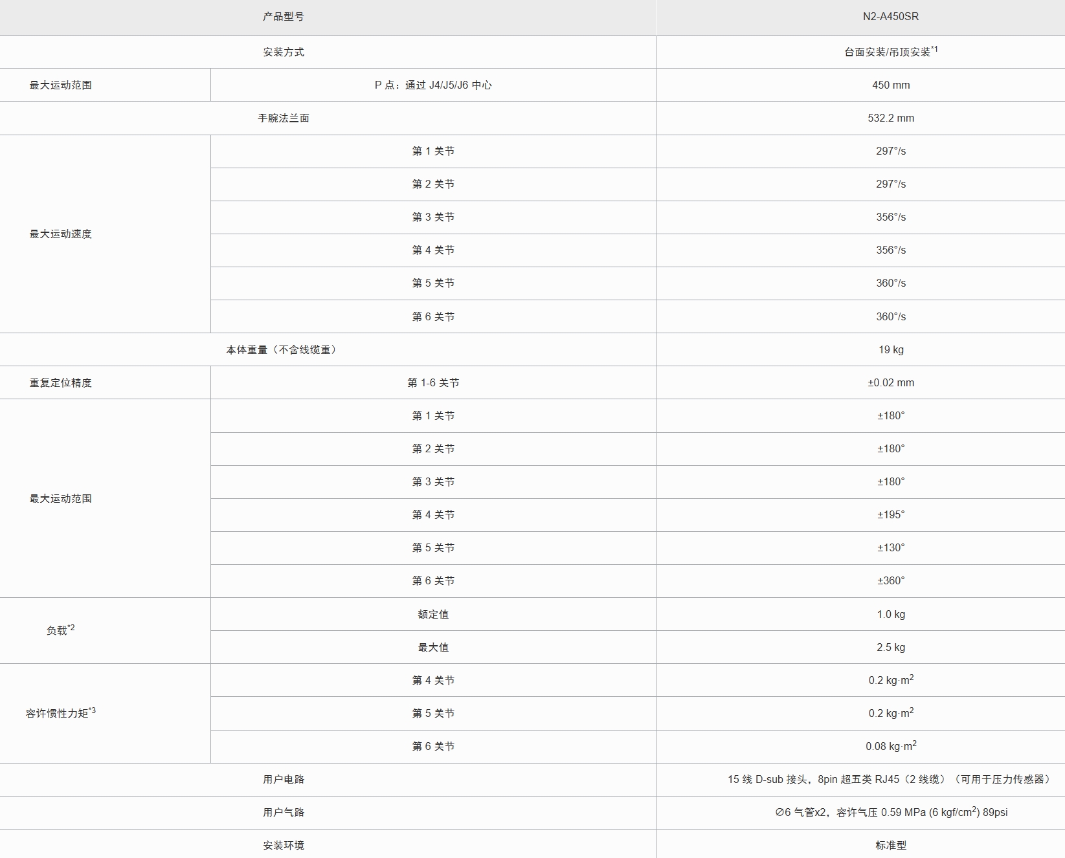Select the 356°/s value for 第 3 关节
Screen dimensions: 1065x858
891,217
